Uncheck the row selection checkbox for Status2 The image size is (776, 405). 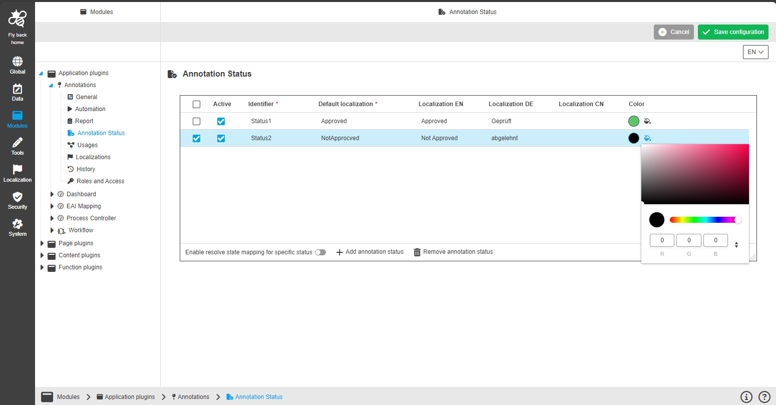click(x=196, y=138)
